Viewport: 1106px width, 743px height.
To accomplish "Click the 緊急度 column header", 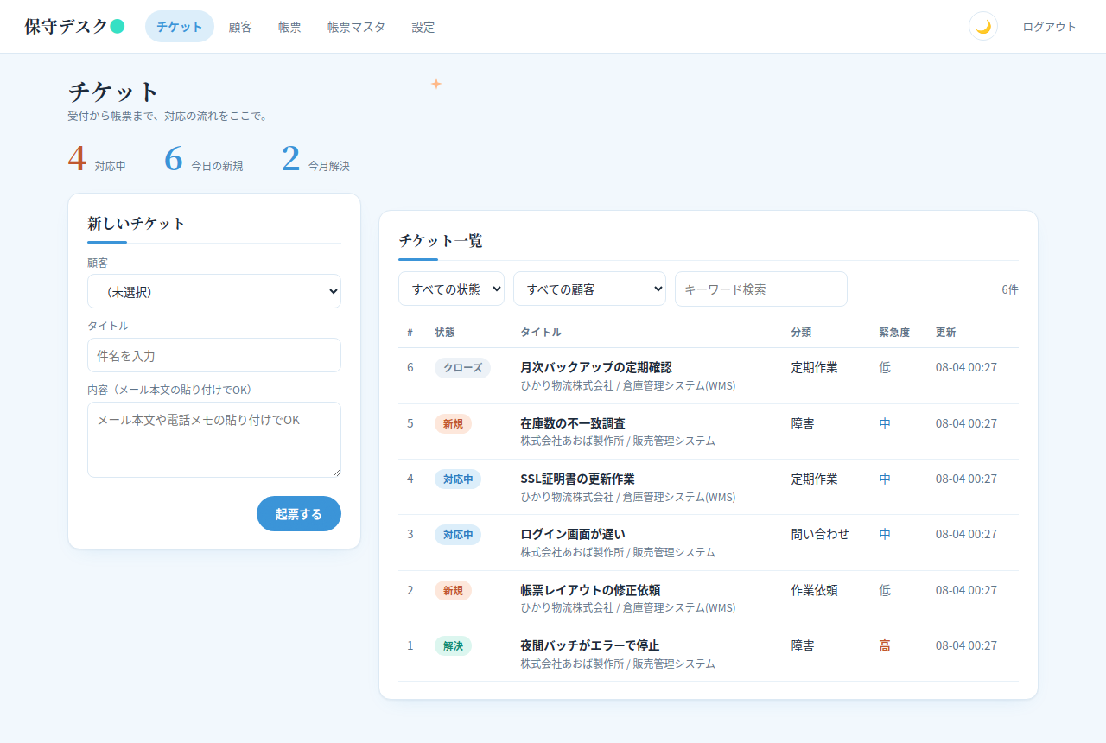I will click(x=894, y=333).
